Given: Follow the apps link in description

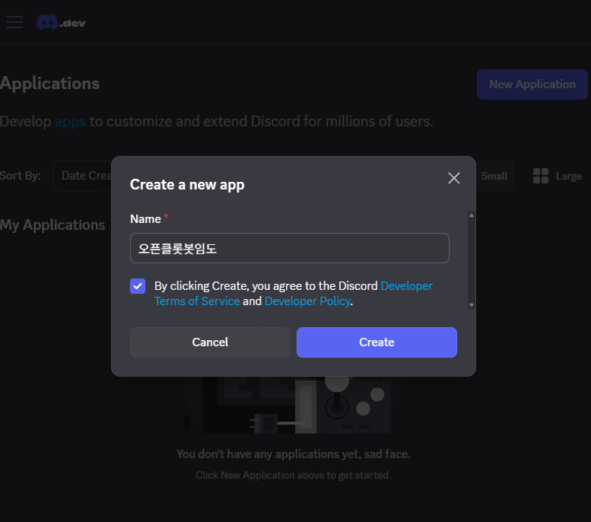Looking at the screenshot, I should (x=70, y=122).
